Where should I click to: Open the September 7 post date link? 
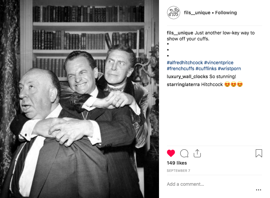coord(178,171)
